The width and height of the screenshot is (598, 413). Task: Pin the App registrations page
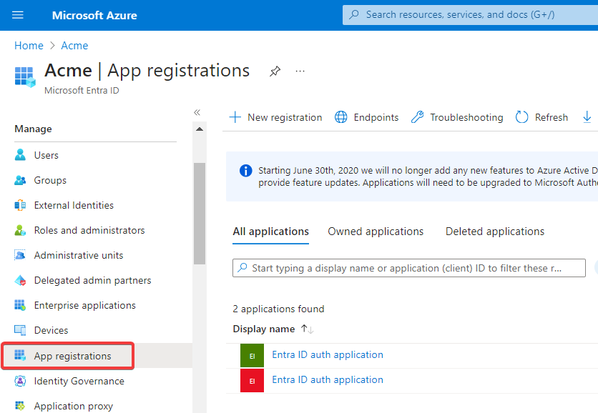pyautogui.click(x=275, y=71)
